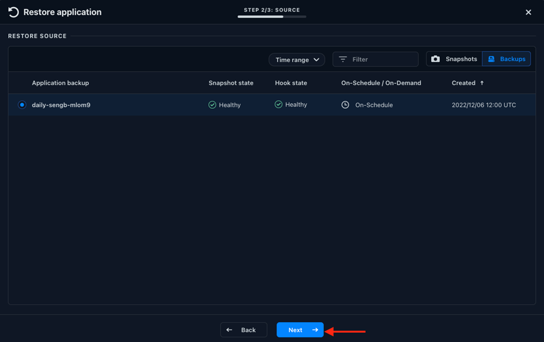
Task: Click Next to proceed
Action: pos(300,330)
